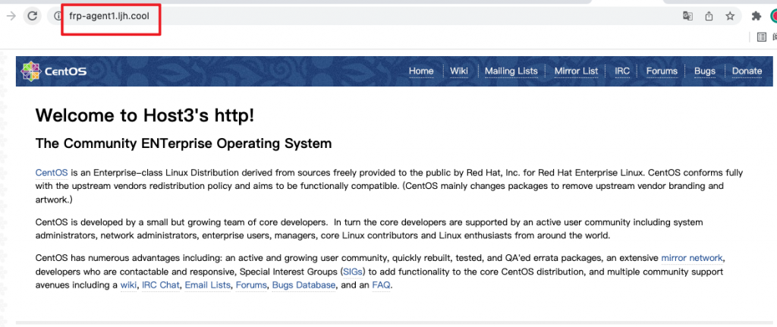Open the Bugs Database link
The image size is (777, 327).
click(304, 285)
